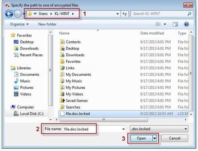Toggle the preview pane icon
198x151 pixels.
175,24
